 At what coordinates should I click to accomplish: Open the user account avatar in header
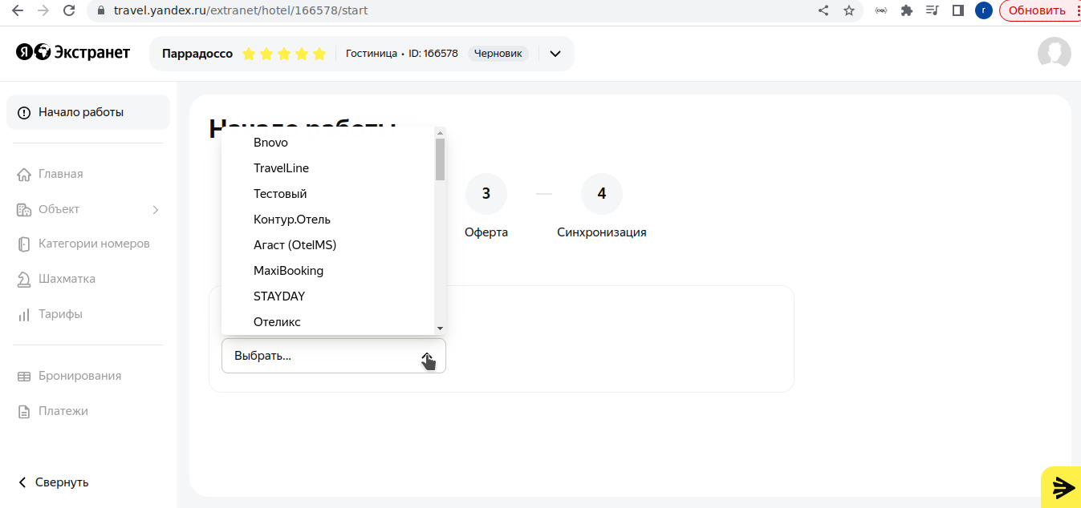coord(1054,54)
